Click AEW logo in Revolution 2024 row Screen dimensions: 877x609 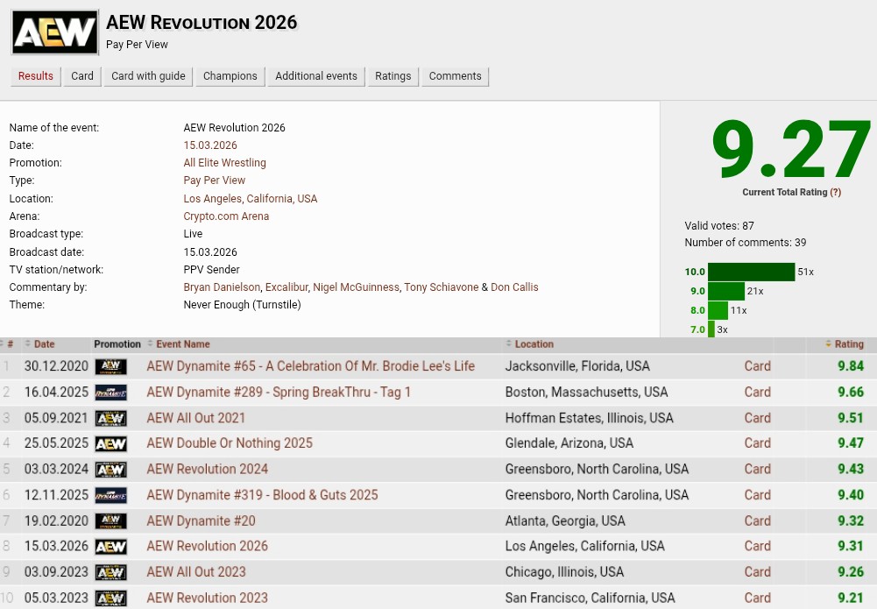(110, 470)
